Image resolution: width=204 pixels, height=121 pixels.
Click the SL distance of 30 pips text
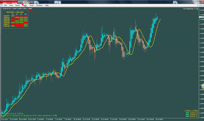tap(29, 115)
